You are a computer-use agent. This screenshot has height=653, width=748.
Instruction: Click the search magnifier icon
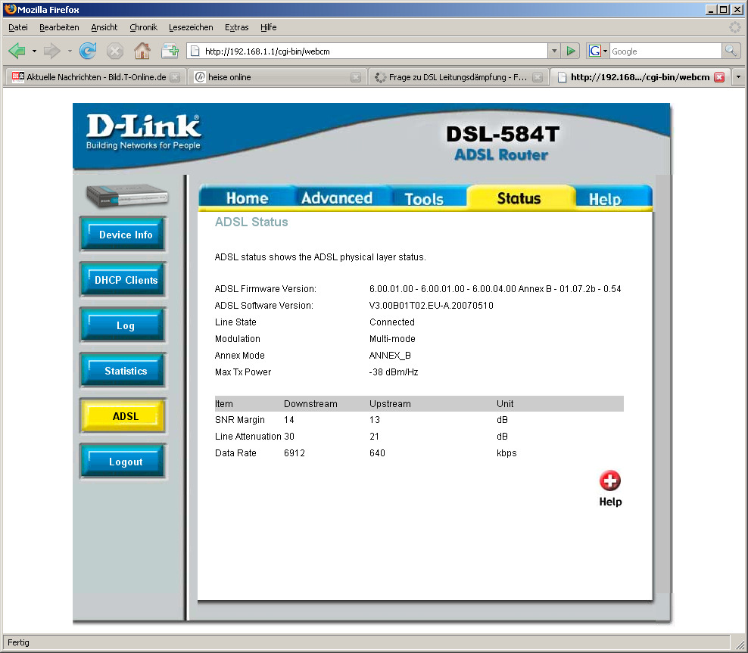[x=731, y=51]
